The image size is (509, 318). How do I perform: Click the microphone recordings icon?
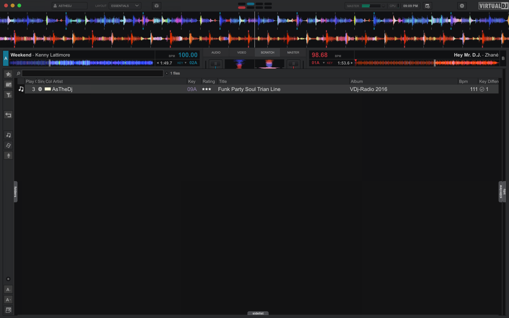[x=8, y=155]
